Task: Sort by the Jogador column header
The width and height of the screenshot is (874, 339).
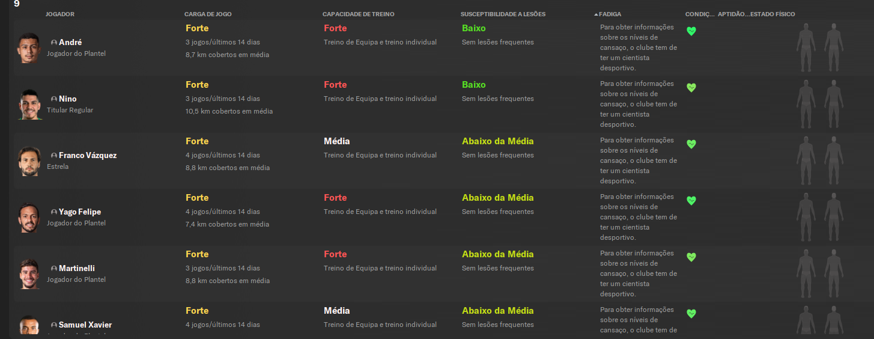Action: [60, 14]
